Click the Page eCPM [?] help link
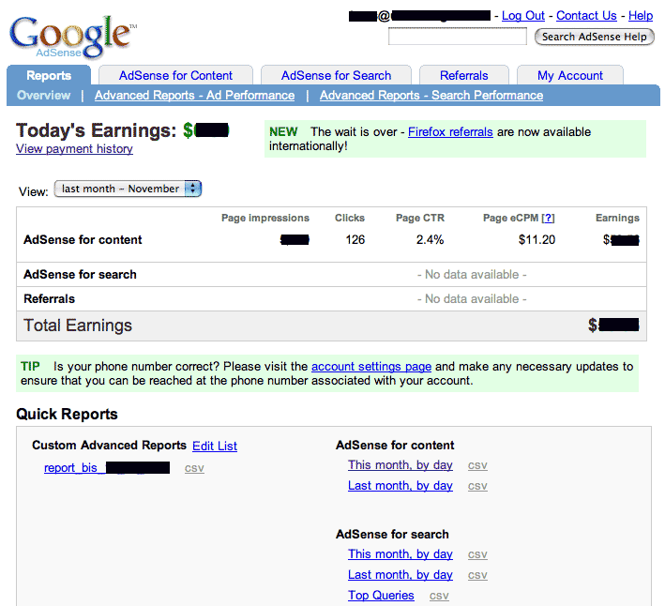This screenshot has width=665, height=606. coord(548,218)
